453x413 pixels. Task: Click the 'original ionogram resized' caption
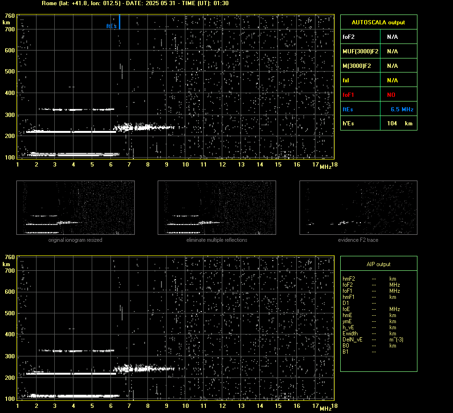tap(75, 240)
